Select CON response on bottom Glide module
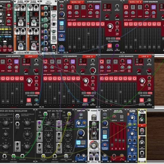Image resolution: width=164 pixels, height=164 pixels. 105,137
